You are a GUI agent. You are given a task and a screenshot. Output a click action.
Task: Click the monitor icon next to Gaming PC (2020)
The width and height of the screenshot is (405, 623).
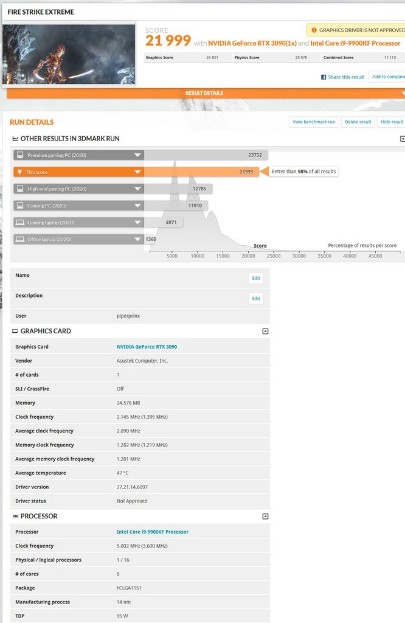click(20, 206)
